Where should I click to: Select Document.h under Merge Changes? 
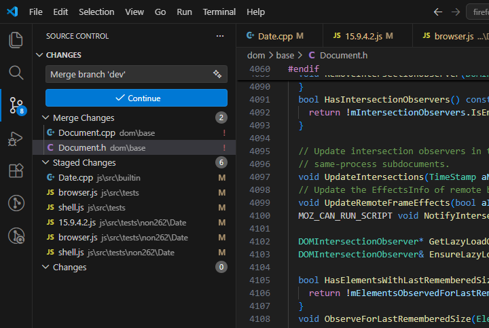(x=134, y=148)
